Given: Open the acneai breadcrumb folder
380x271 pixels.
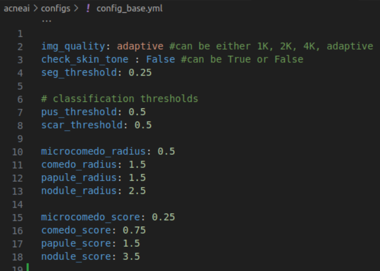Looking at the screenshot, I should [x=17, y=8].
